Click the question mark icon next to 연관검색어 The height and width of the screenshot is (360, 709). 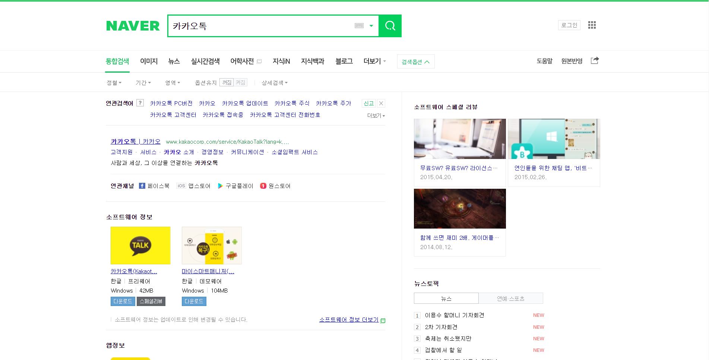140,103
